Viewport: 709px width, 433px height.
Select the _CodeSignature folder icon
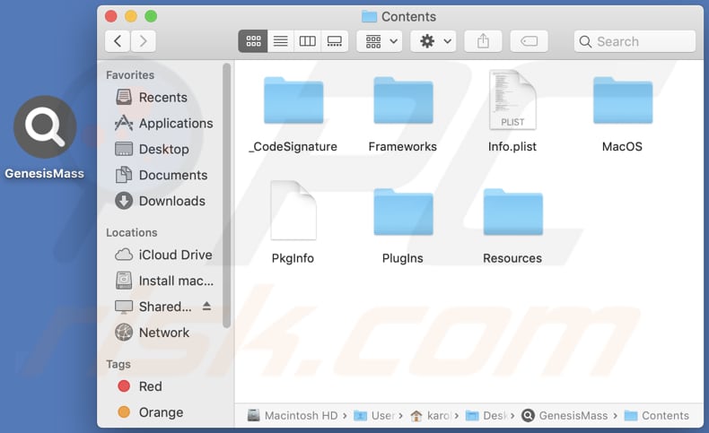click(293, 100)
